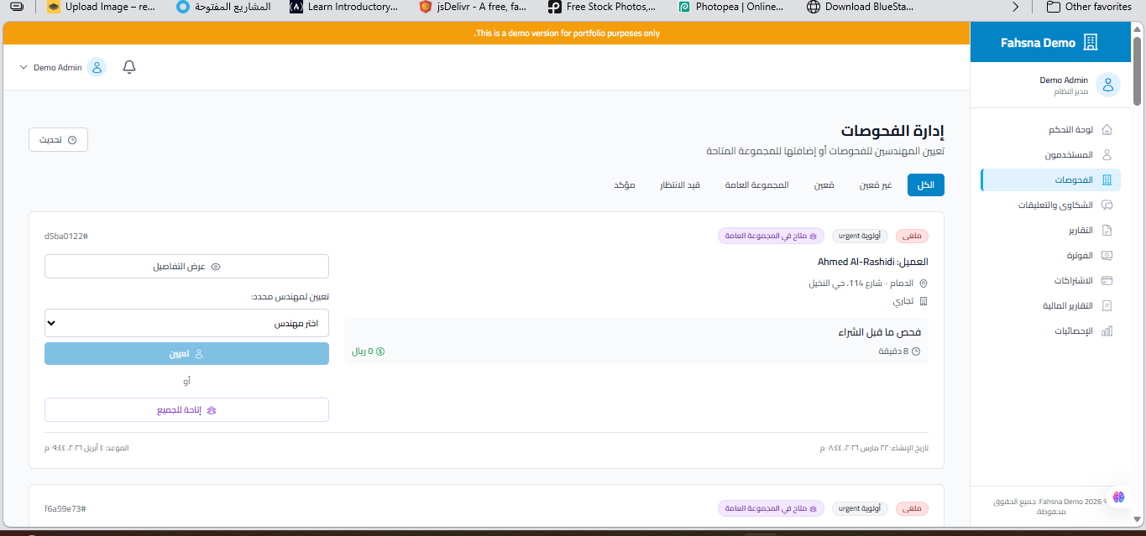The height and width of the screenshot is (536, 1146).
Task: Click عرض التفاصيل button for d5ba0122
Action: 186,267
